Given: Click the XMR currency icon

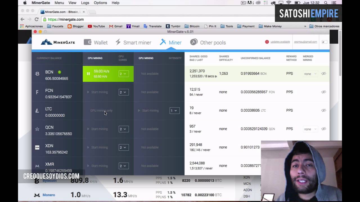Looking at the screenshot, I should (37, 166).
